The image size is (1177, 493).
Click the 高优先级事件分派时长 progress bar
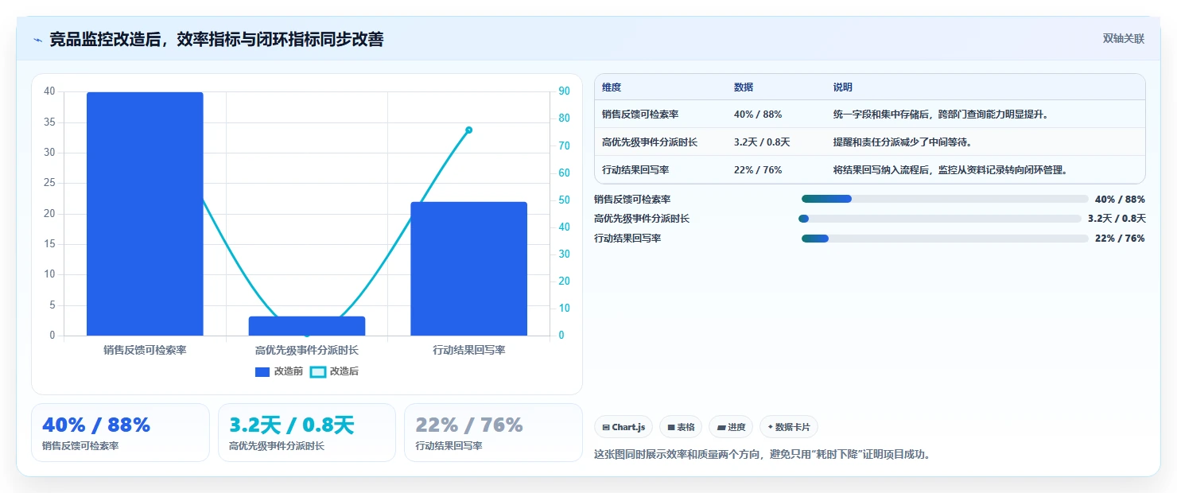coord(940,219)
